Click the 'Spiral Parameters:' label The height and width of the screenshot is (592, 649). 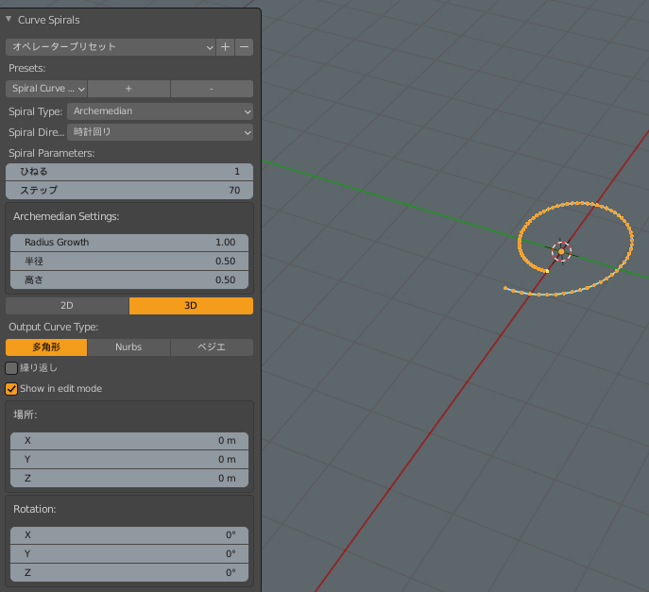(52, 154)
